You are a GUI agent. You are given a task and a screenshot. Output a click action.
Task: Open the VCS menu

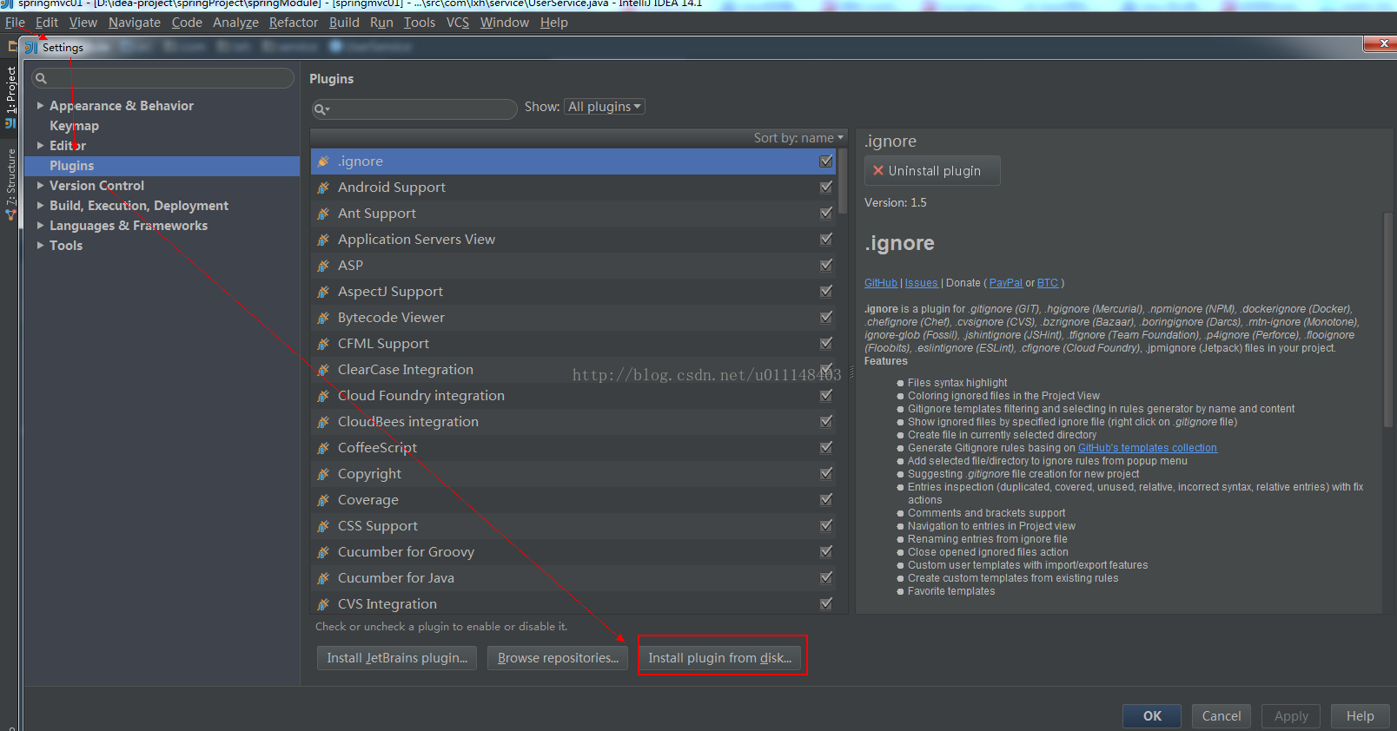(x=458, y=23)
